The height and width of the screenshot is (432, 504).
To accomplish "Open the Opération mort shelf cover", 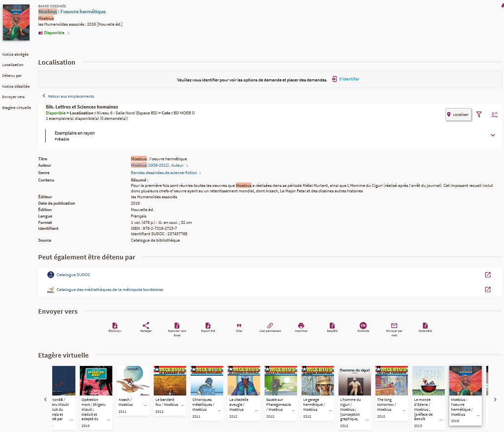I will tap(96, 381).
